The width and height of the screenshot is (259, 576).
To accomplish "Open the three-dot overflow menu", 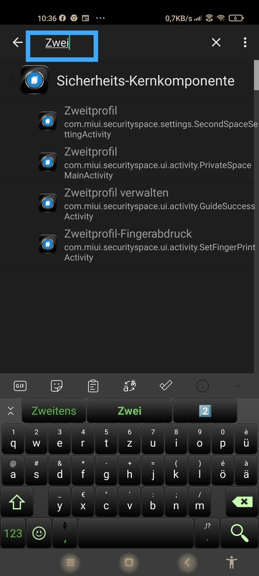I will [245, 43].
